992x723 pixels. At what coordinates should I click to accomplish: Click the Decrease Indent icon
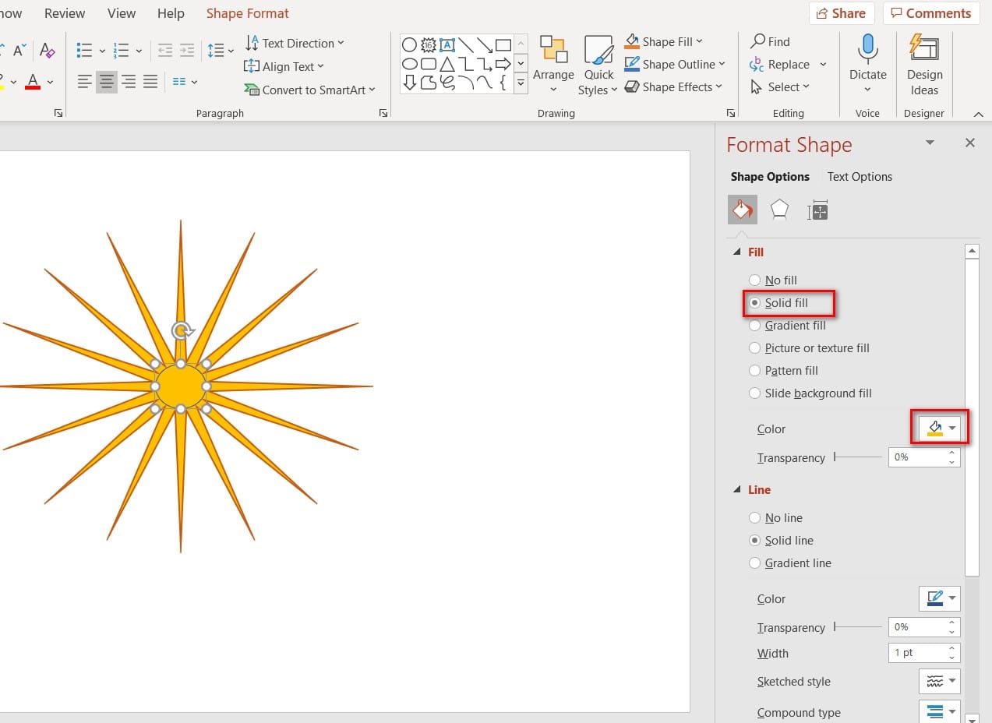pos(165,51)
